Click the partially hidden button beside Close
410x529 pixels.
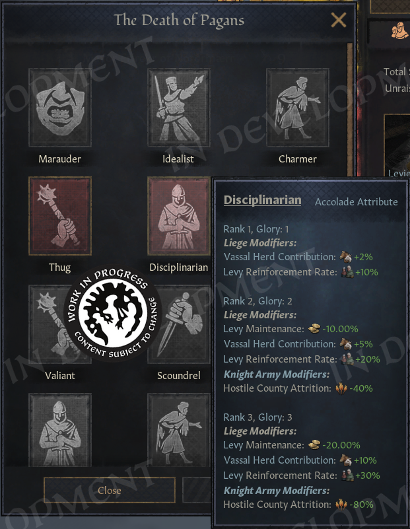[x=197, y=490]
